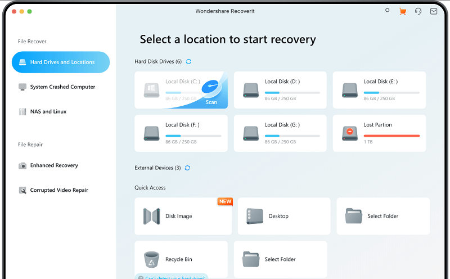Click the small circle icon in title bar
Viewport: 450px width, 279px height.
387,10
